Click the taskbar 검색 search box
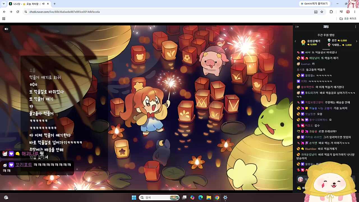Screen dimensions: 359x202 159,198
